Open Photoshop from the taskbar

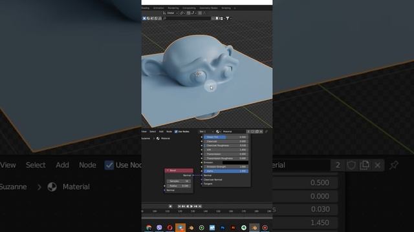(223, 227)
